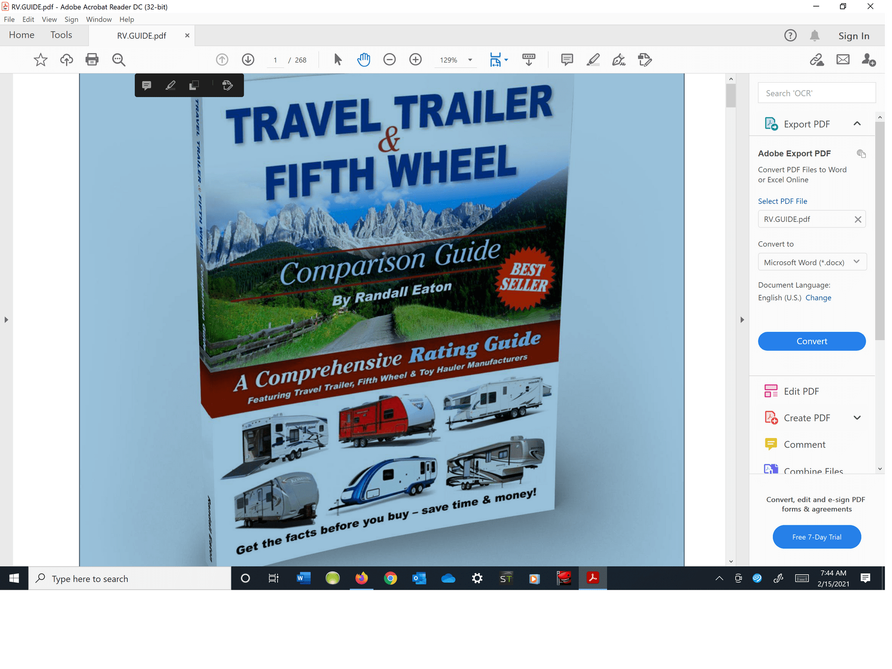Image resolution: width=892 pixels, height=669 pixels.
Task: Zoom out with minus button
Action: pos(390,60)
